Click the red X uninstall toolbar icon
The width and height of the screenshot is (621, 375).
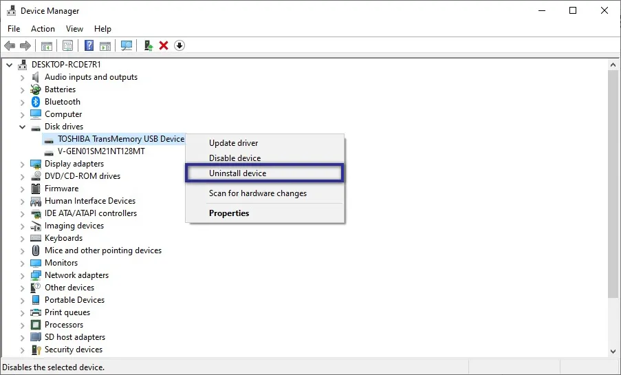point(164,45)
